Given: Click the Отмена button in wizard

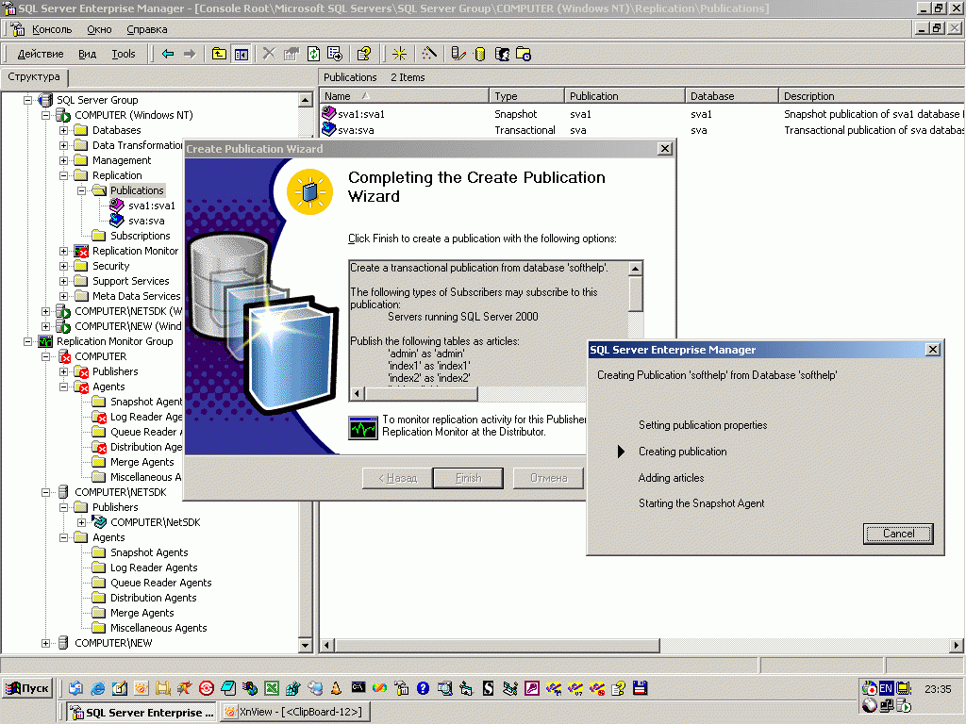Looking at the screenshot, I should click(x=548, y=478).
